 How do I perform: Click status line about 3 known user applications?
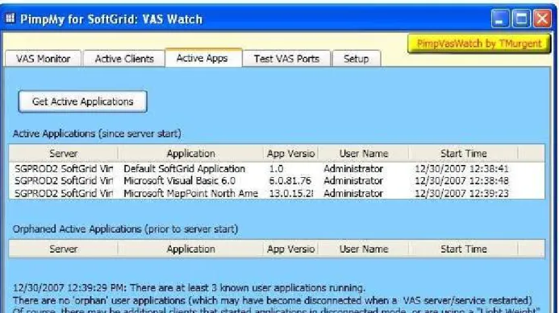(189, 288)
